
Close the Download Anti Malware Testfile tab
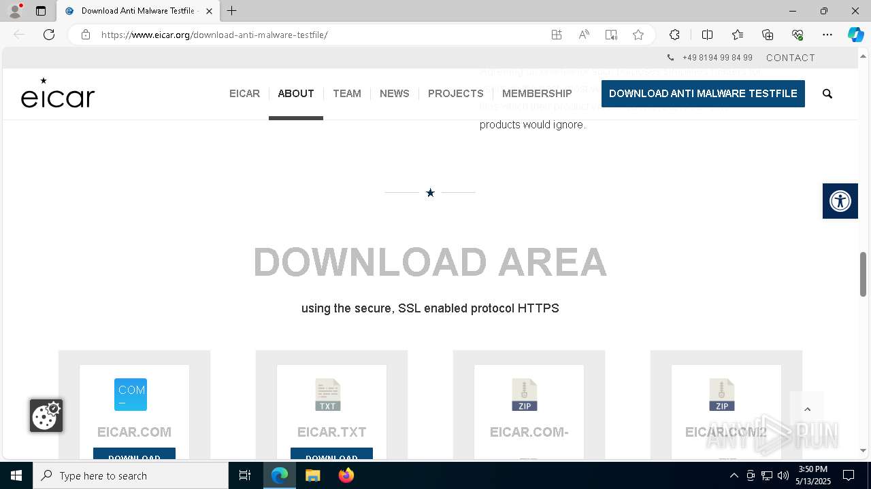[209, 11]
